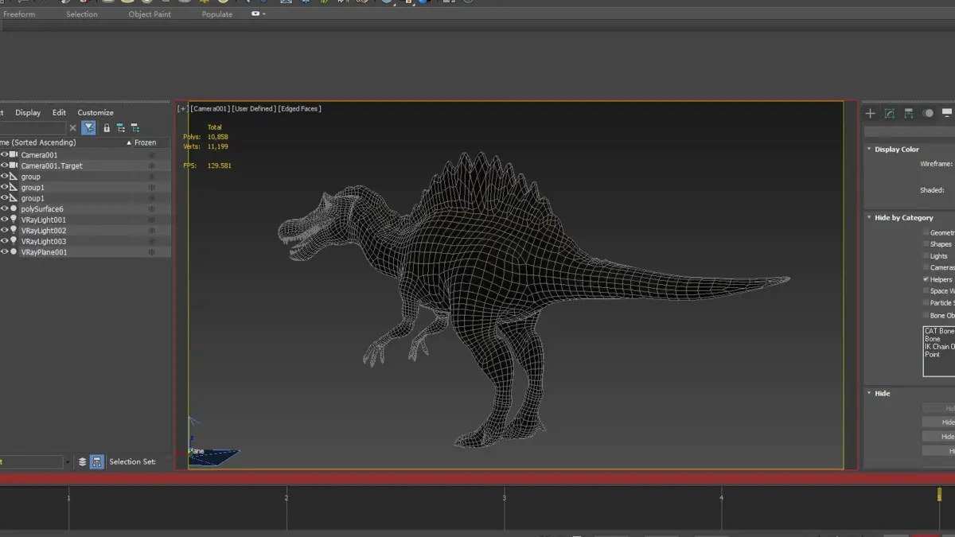Click the highlighted icon left of Selection Set
This screenshot has width=955, height=537.
(97, 461)
